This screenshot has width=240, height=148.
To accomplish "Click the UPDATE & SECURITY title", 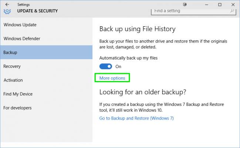I will [x=37, y=11].
